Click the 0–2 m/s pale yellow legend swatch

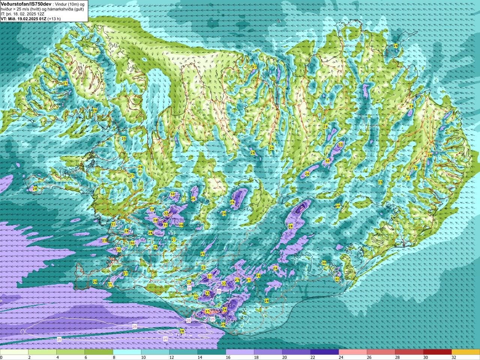[14, 352]
